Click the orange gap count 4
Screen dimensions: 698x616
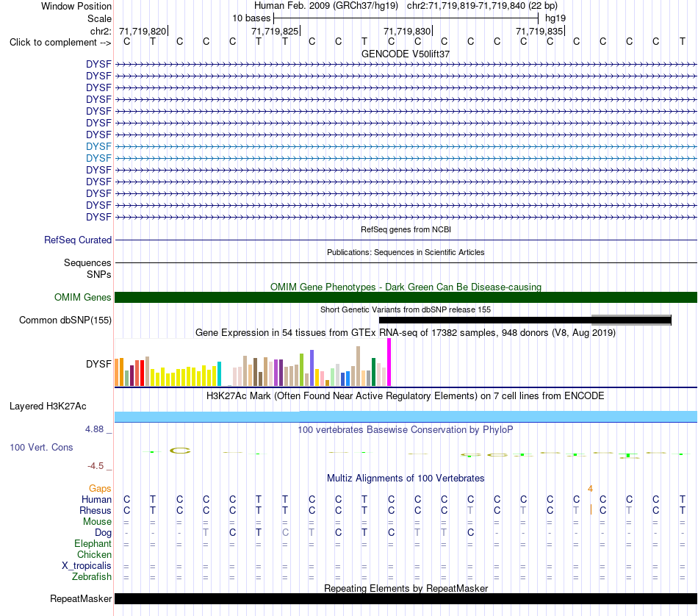[x=590, y=489]
